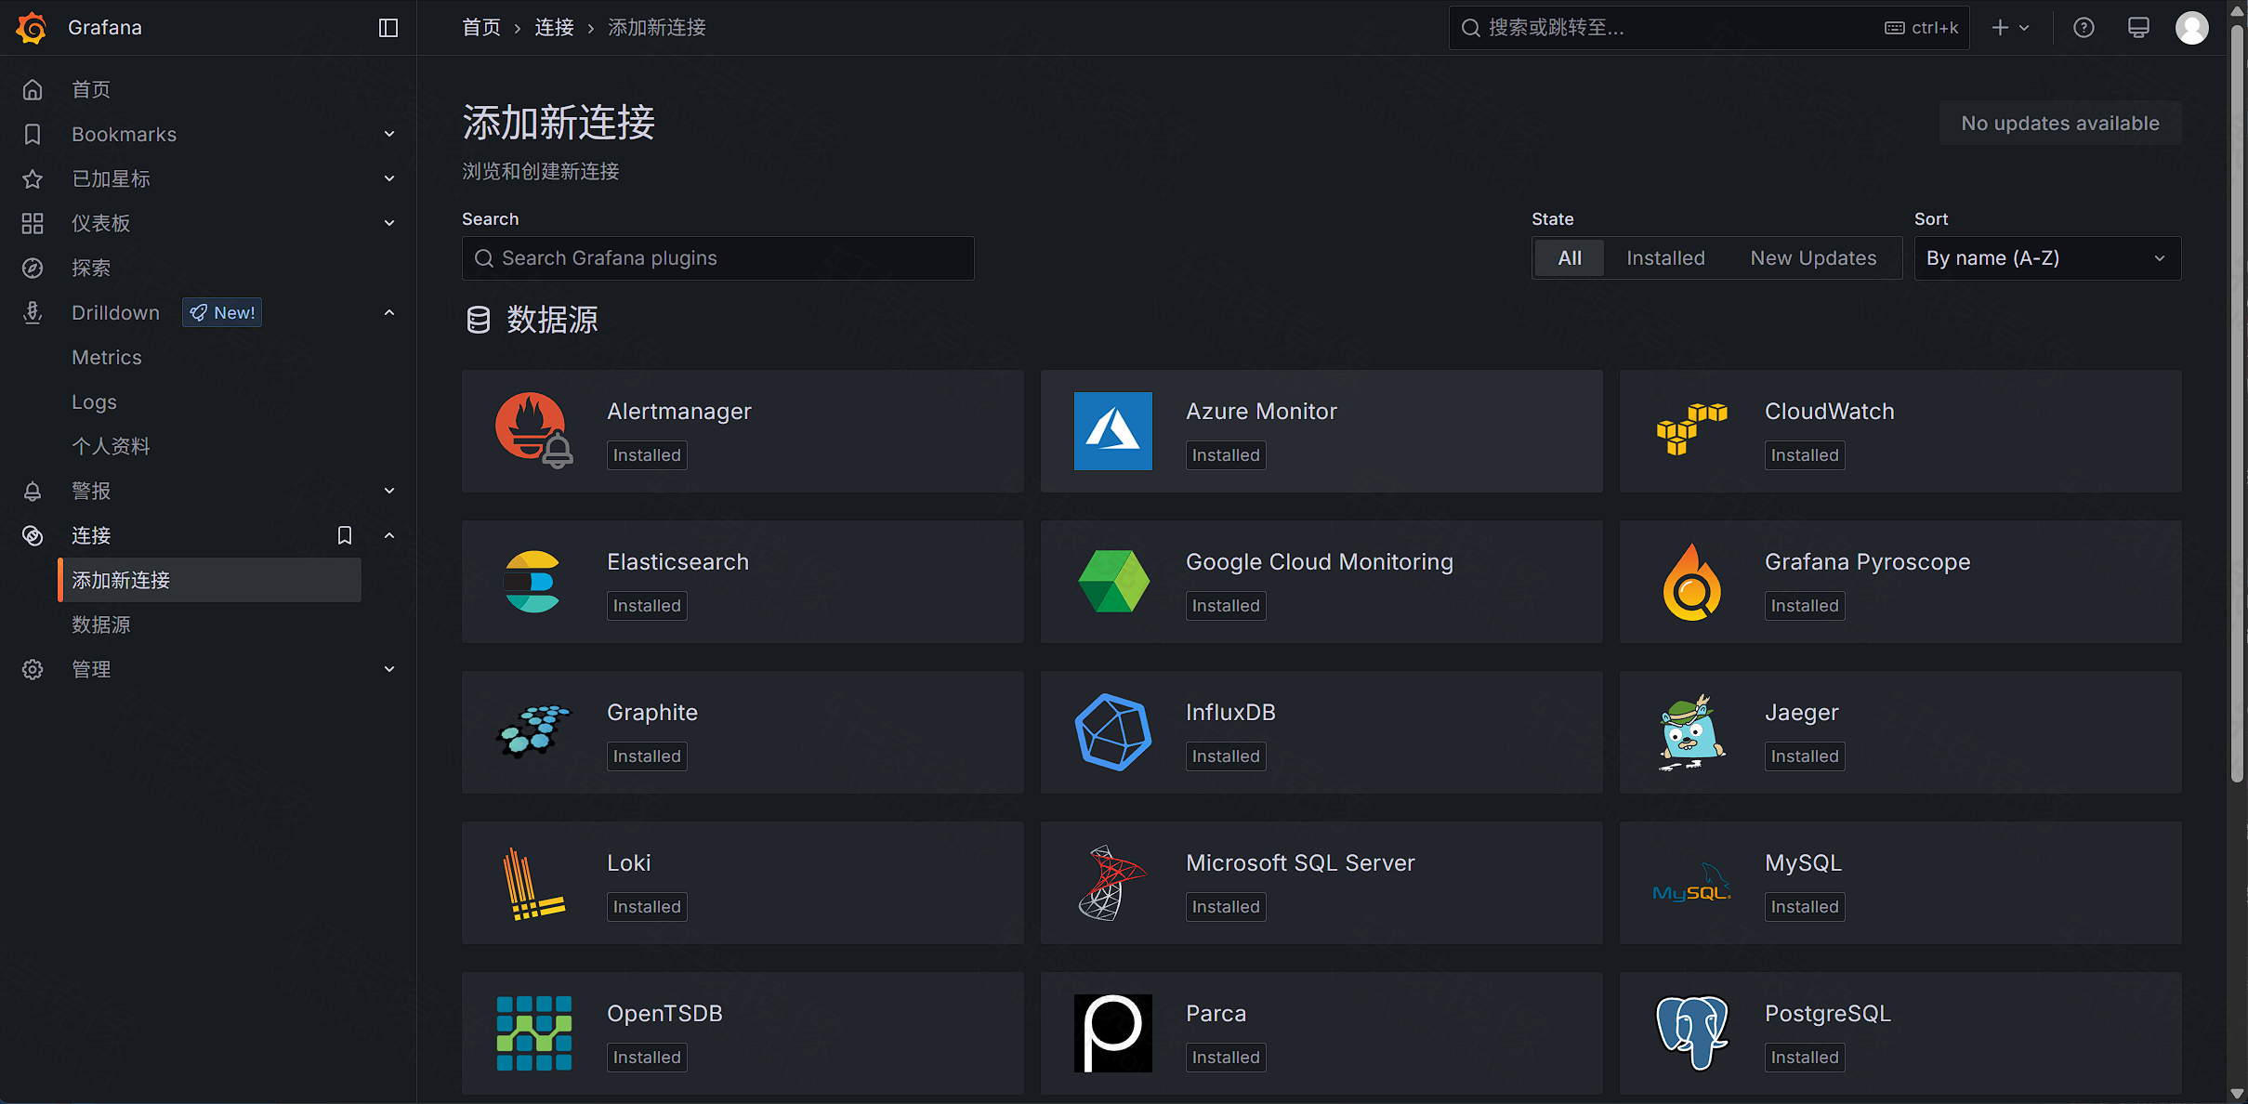Expand the 仪表板 section chevron
This screenshot has height=1104, width=2248.
pyautogui.click(x=389, y=223)
